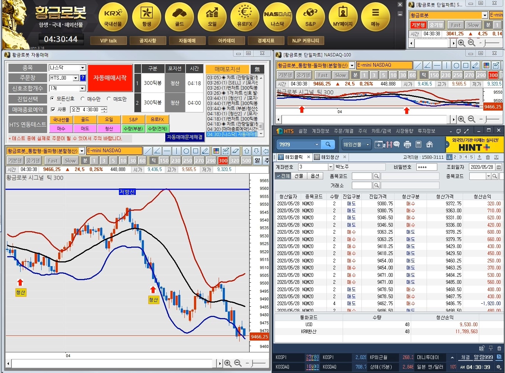Click VIP talk button

[108, 41]
